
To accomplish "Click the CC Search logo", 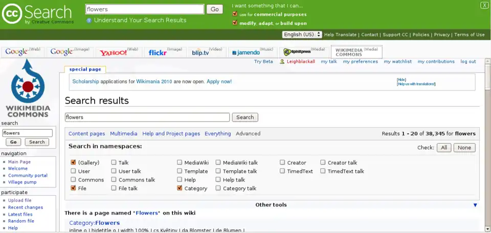I will click(x=37, y=14).
